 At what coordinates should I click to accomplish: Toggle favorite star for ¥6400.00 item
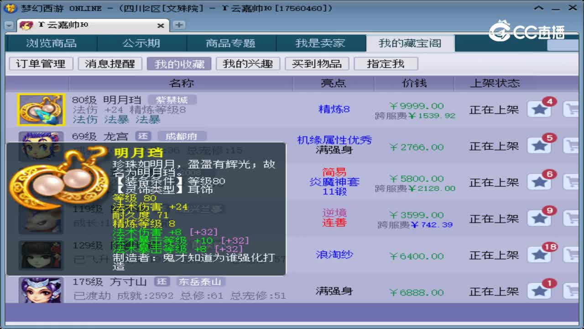(x=539, y=255)
